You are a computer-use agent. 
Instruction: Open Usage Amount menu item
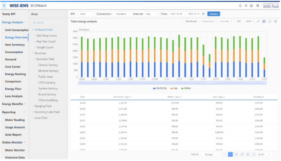[x=15, y=127]
